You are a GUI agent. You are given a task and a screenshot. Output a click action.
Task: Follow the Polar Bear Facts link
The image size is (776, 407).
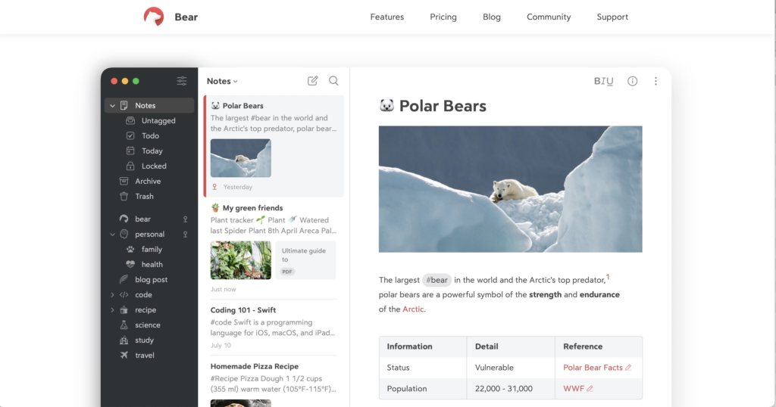593,368
